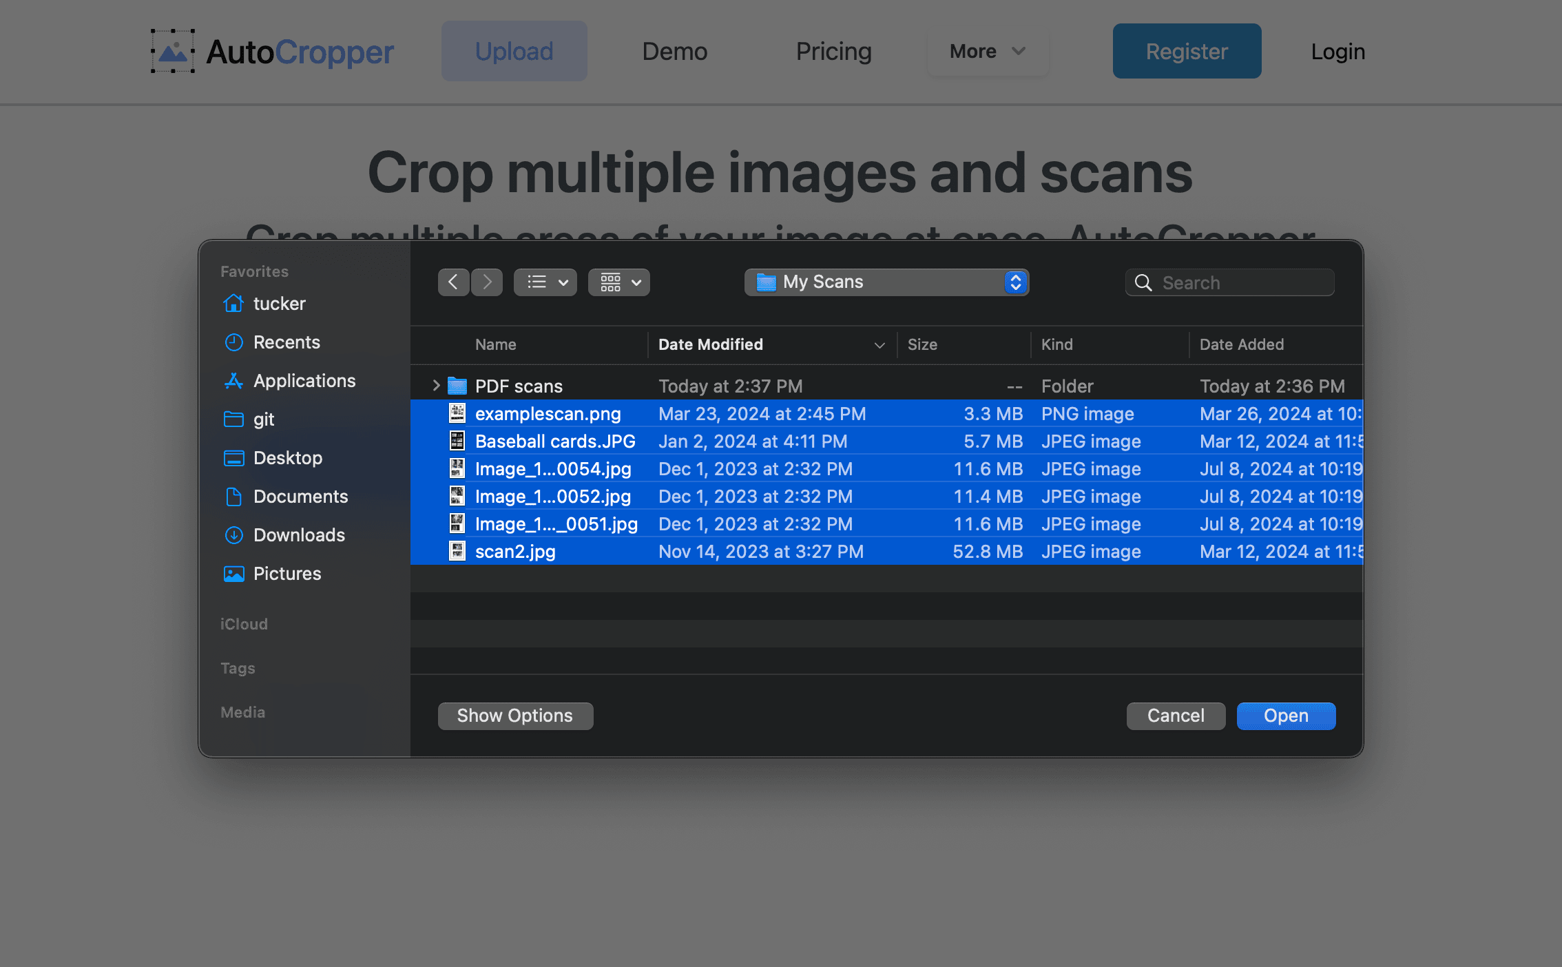
Task: Expand the PDF scans folder
Action: tap(435, 385)
